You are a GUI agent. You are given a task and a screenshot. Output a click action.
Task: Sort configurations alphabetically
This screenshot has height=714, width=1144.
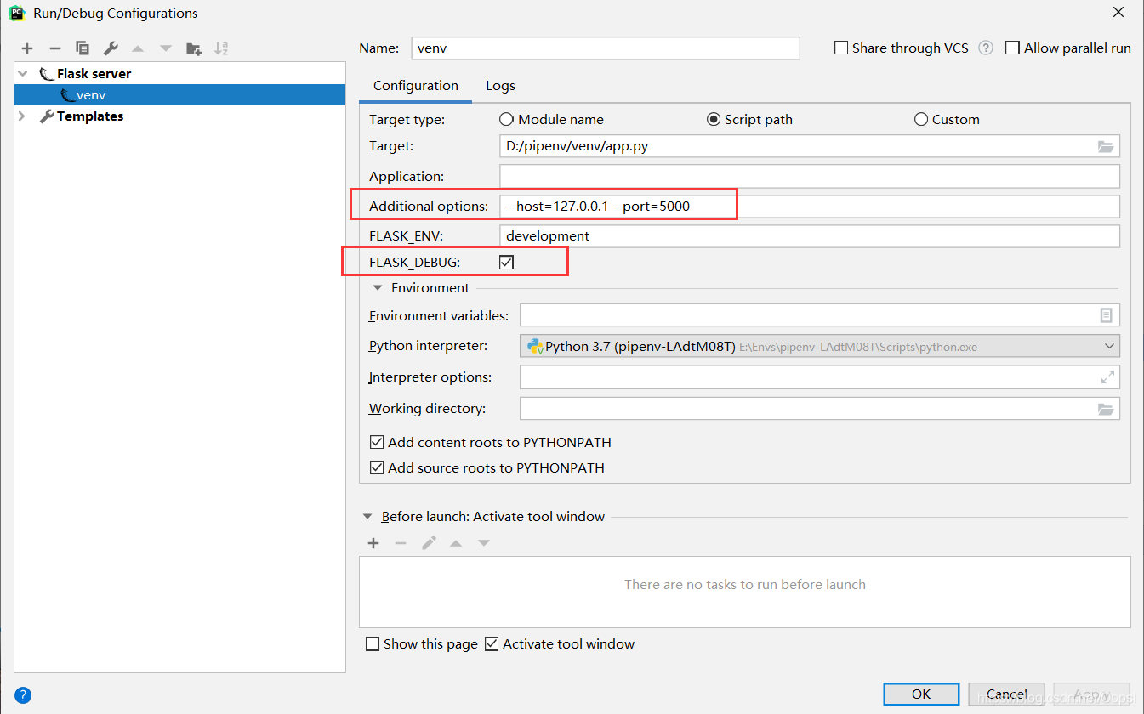pos(221,48)
